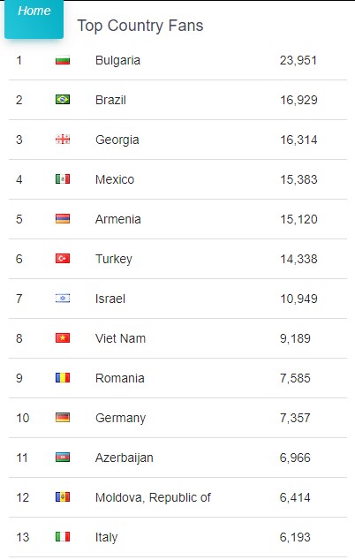Click the Israel flag icon
The height and width of the screenshot is (560, 355).
point(63,299)
